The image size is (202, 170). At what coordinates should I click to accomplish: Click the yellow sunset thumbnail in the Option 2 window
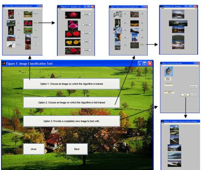pyautogui.click(x=135, y=23)
